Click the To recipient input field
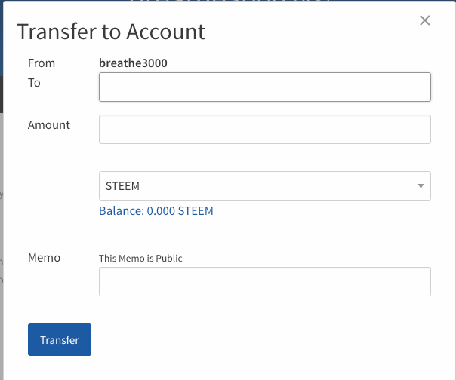The width and height of the screenshot is (456, 380). tap(265, 87)
